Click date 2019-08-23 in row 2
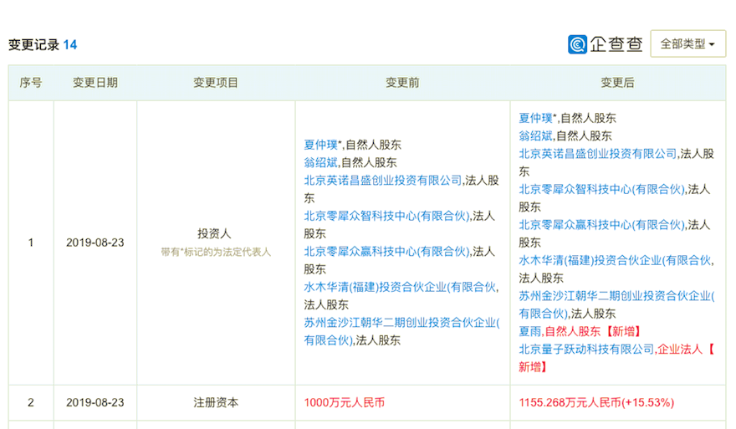The image size is (736, 429). coord(95,403)
